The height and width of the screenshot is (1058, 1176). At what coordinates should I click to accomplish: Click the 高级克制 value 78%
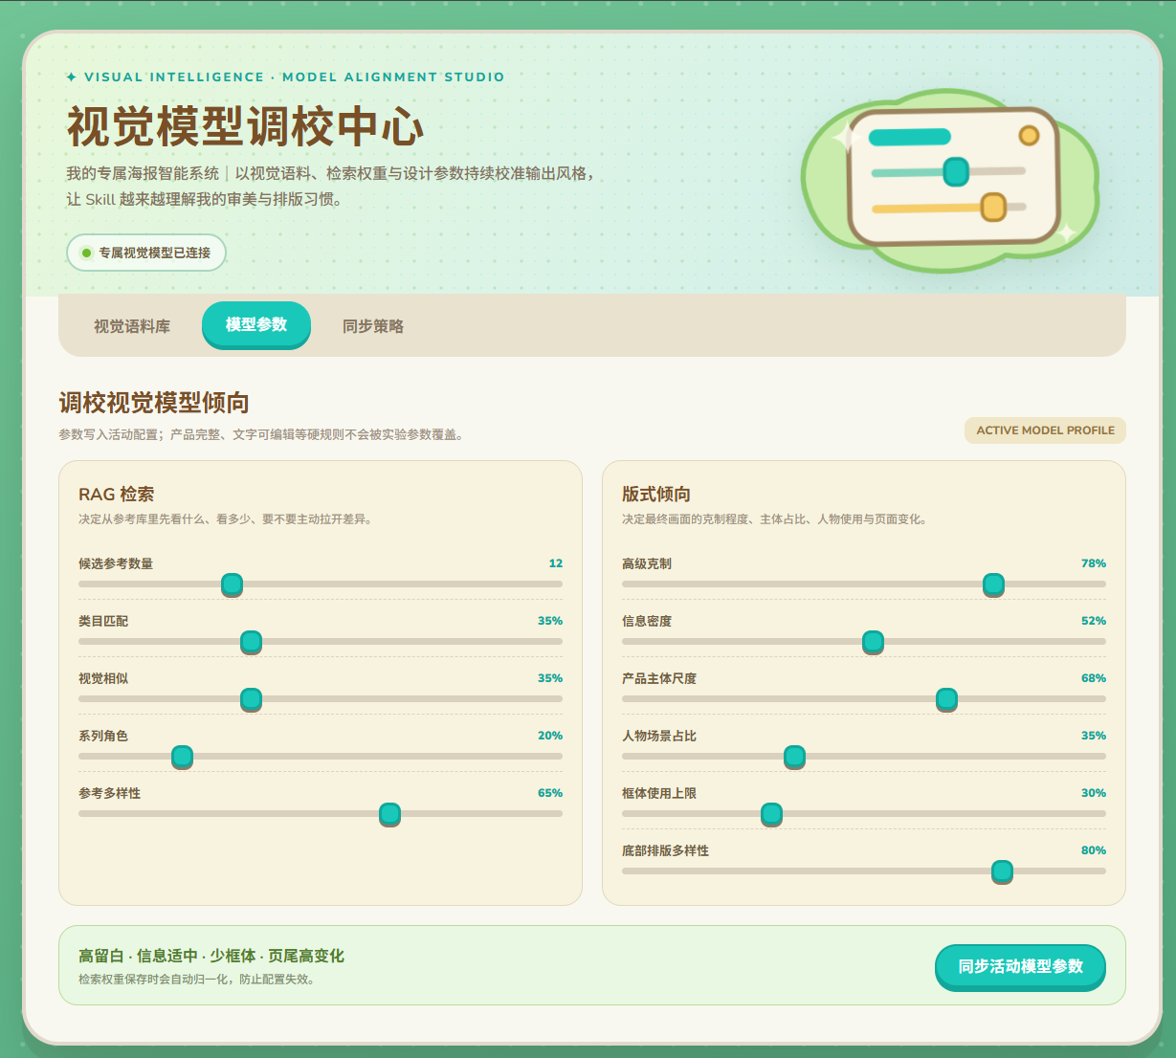[1094, 563]
